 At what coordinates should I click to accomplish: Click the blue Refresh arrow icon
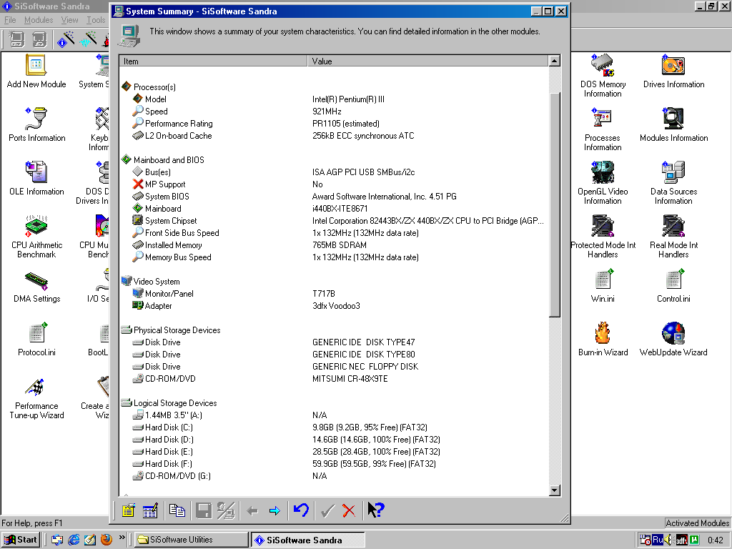pyautogui.click(x=301, y=510)
